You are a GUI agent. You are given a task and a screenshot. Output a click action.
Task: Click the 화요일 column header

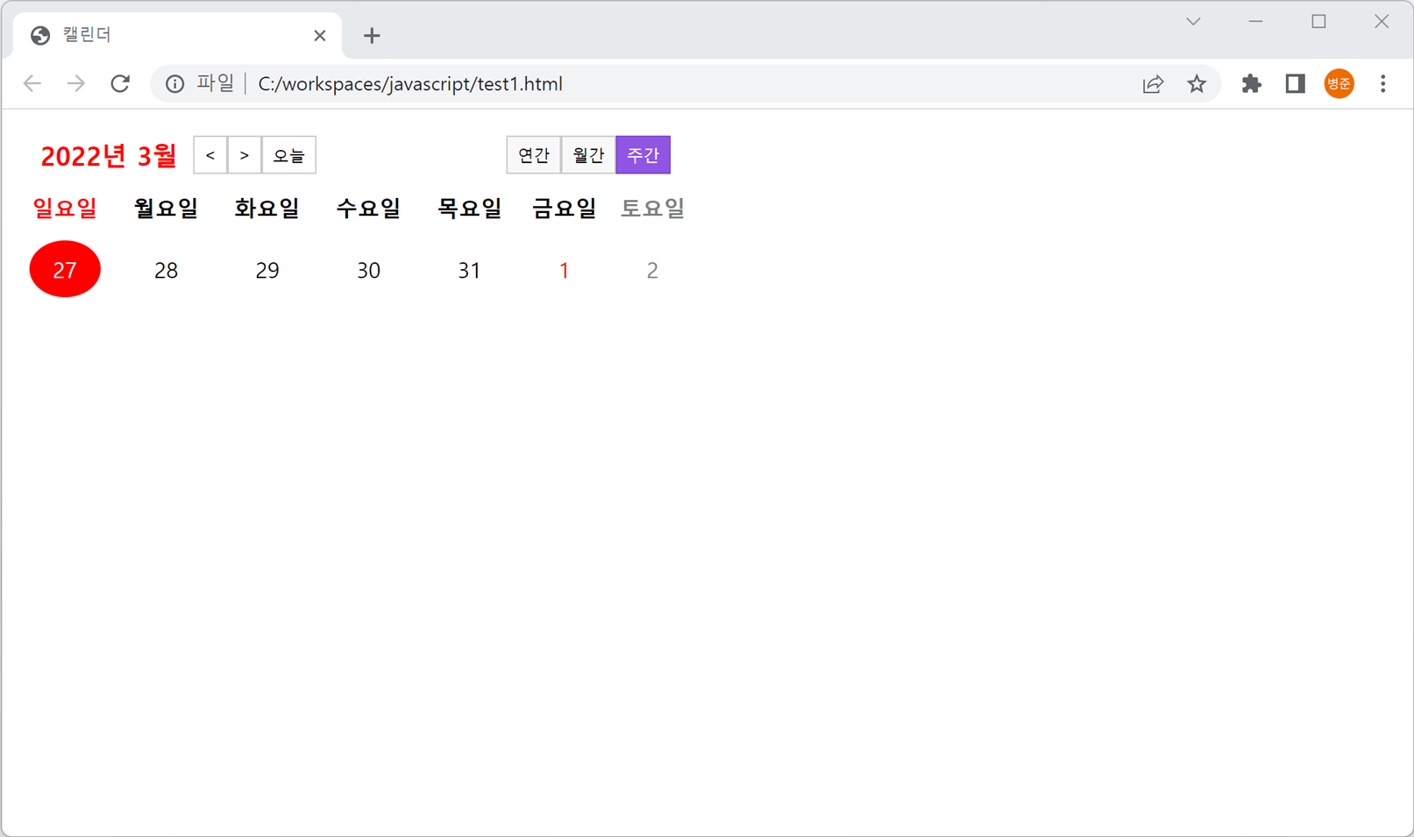point(267,209)
